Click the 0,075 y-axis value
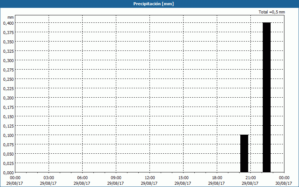The height and width of the screenshot is (187, 299). click(8, 145)
